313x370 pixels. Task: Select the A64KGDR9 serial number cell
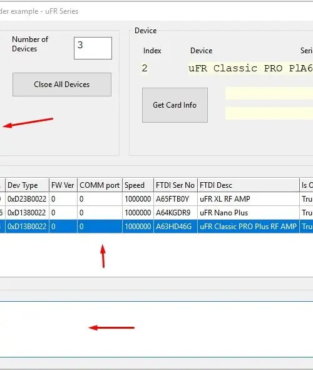click(175, 213)
